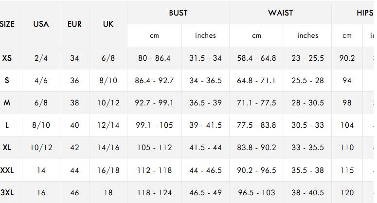Click the WAIST column header
This screenshot has width=377, height=203.
coord(280,13)
